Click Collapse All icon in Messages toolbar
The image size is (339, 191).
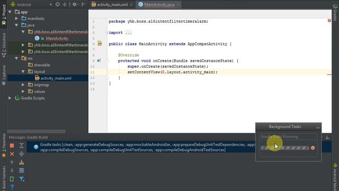click(x=21, y=154)
